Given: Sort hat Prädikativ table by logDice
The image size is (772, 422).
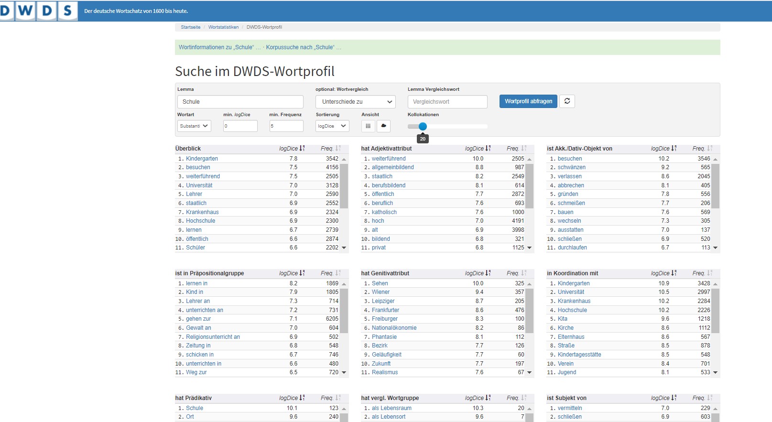Looking at the screenshot, I should pyautogui.click(x=292, y=398).
